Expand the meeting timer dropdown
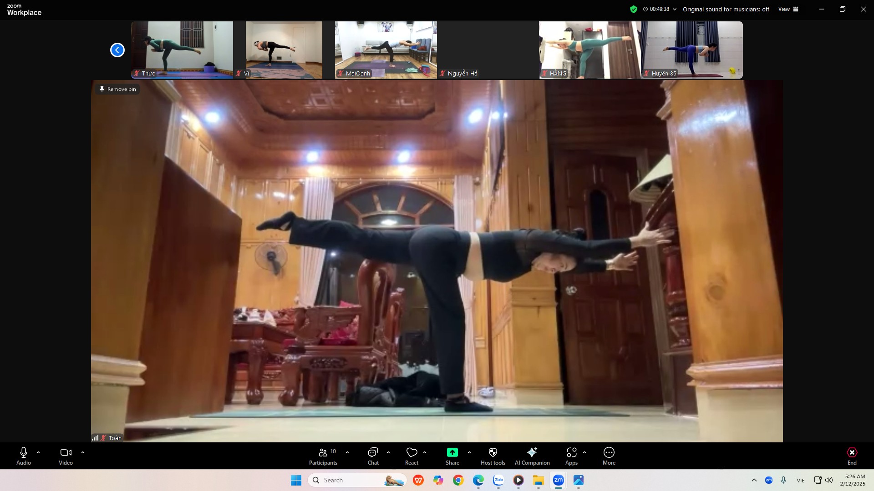The image size is (874, 491). tap(675, 9)
